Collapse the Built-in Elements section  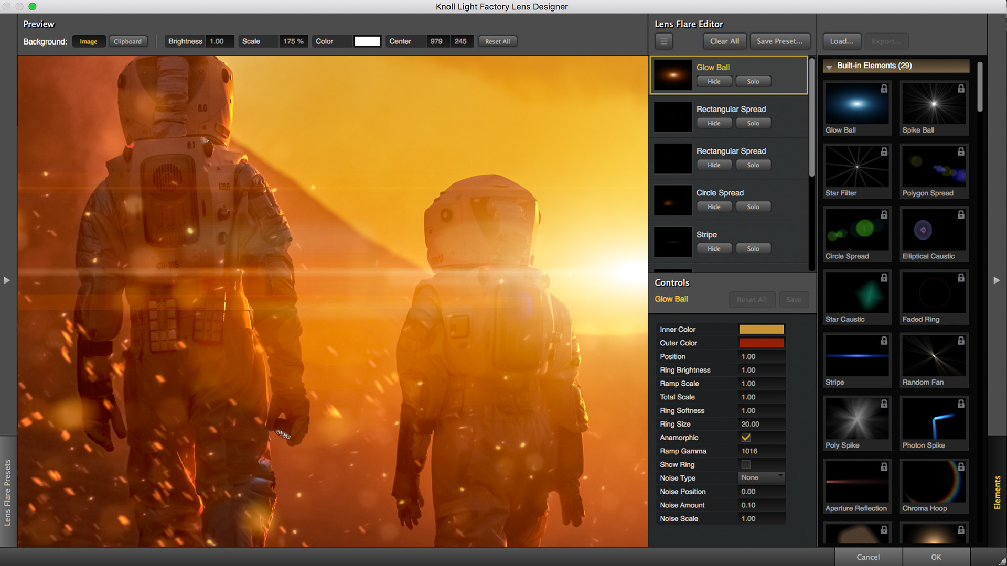click(x=829, y=67)
